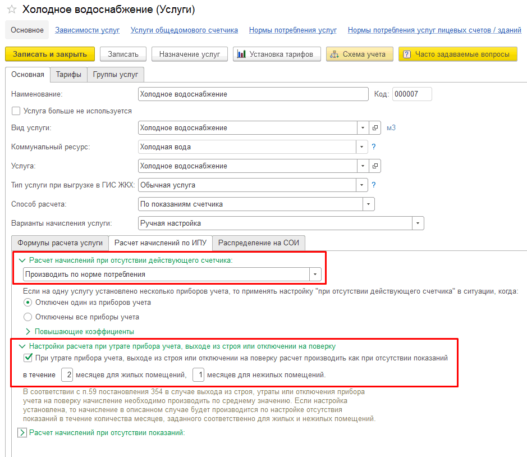The width and height of the screenshot is (527, 457).
Task: Open Часто задаваемые вопросы help button
Action: (457, 54)
